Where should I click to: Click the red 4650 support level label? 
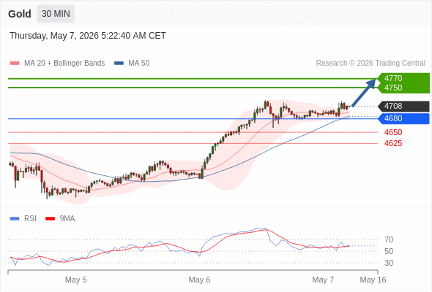[393, 132]
